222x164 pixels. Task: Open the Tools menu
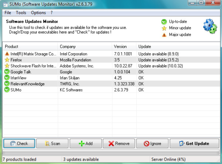point(21,13)
